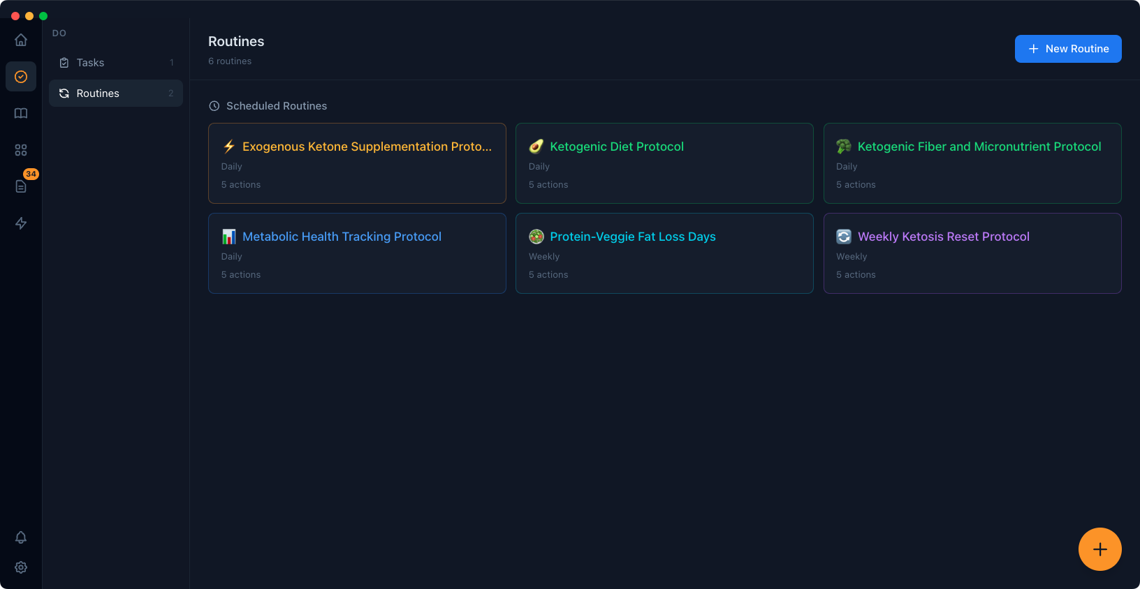
Task: Open Metabolic Health Tracking Protocol routine
Action: coord(357,253)
